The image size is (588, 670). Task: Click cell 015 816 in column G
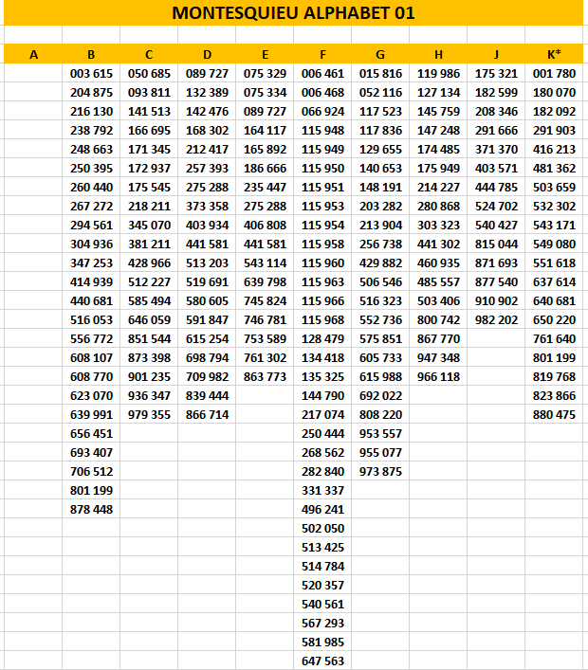click(380, 73)
